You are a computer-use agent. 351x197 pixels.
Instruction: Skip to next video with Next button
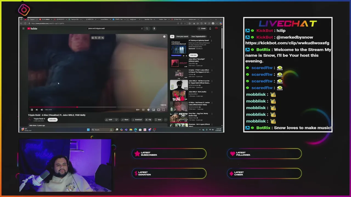(x=37, y=110)
